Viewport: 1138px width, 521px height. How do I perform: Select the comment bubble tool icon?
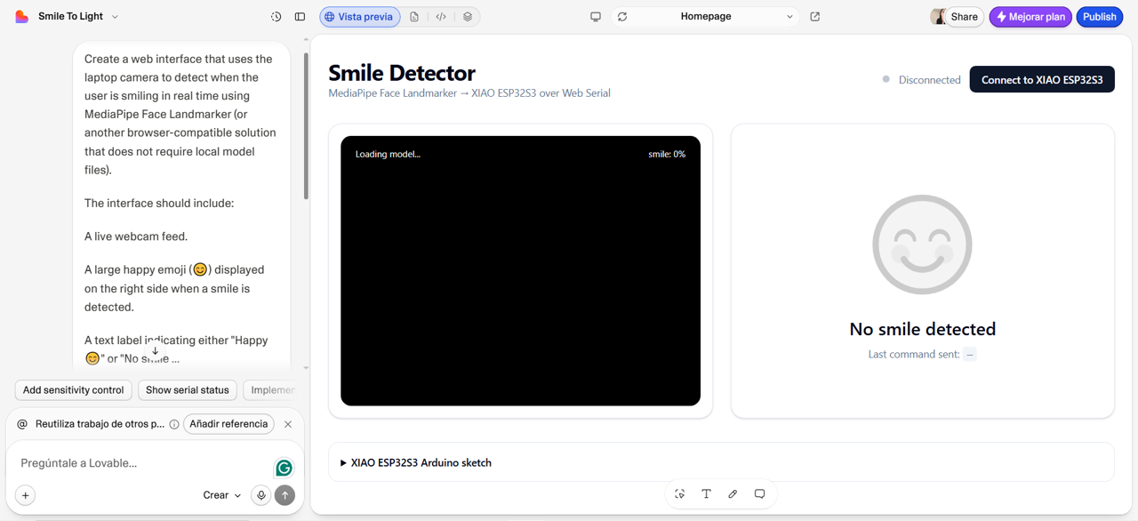[x=759, y=493]
